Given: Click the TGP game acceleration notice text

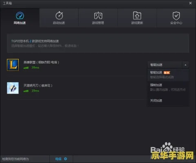Looking at the screenshot, I should pyautogui.click(x=35, y=41).
